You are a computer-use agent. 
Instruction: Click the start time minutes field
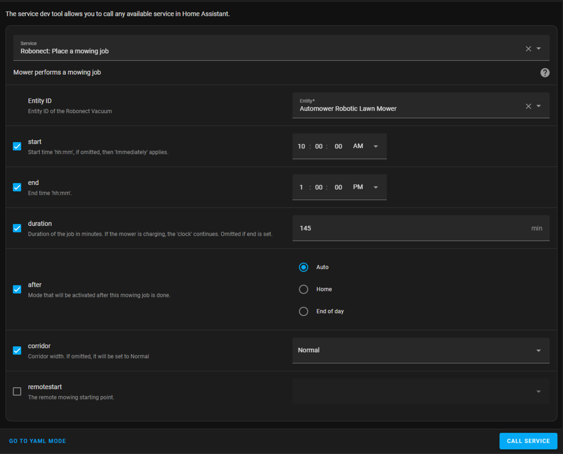click(319, 146)
